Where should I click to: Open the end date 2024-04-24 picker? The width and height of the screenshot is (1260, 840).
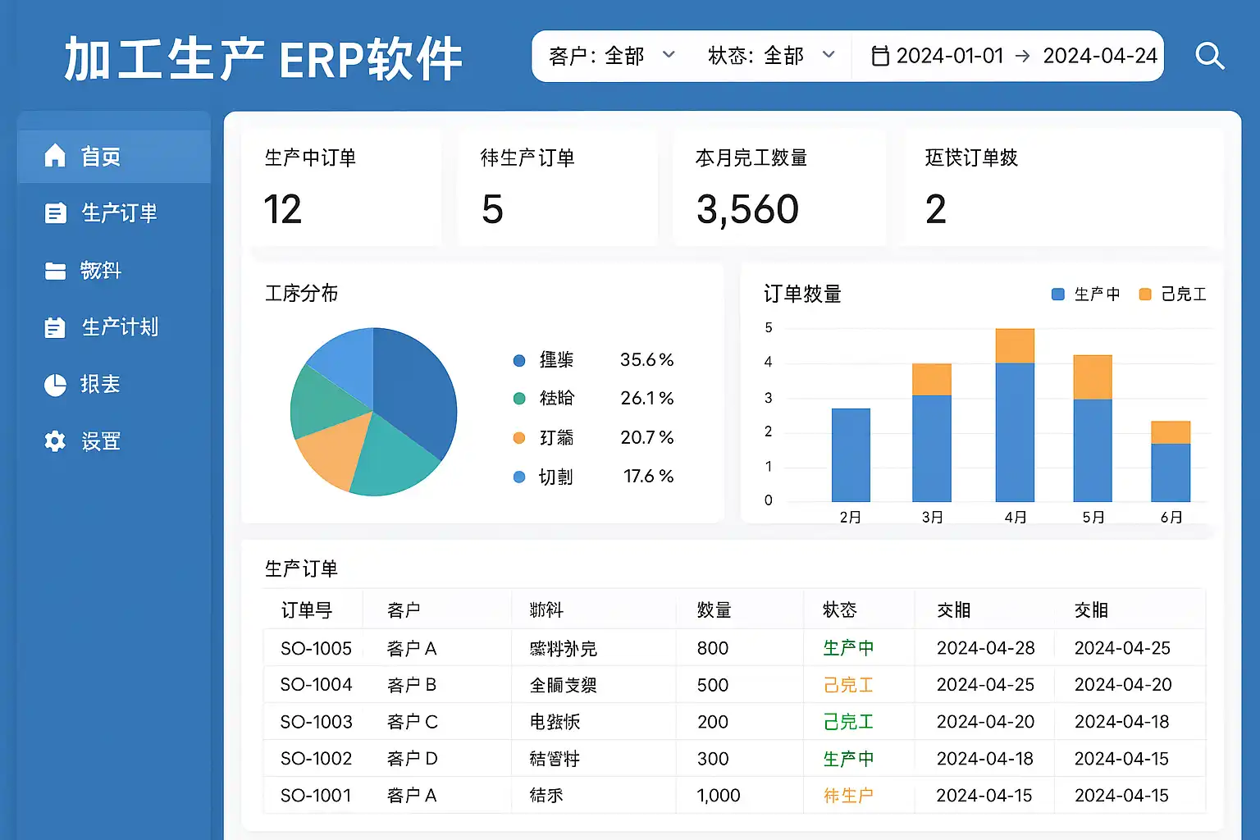click(x=1099, y=56)
